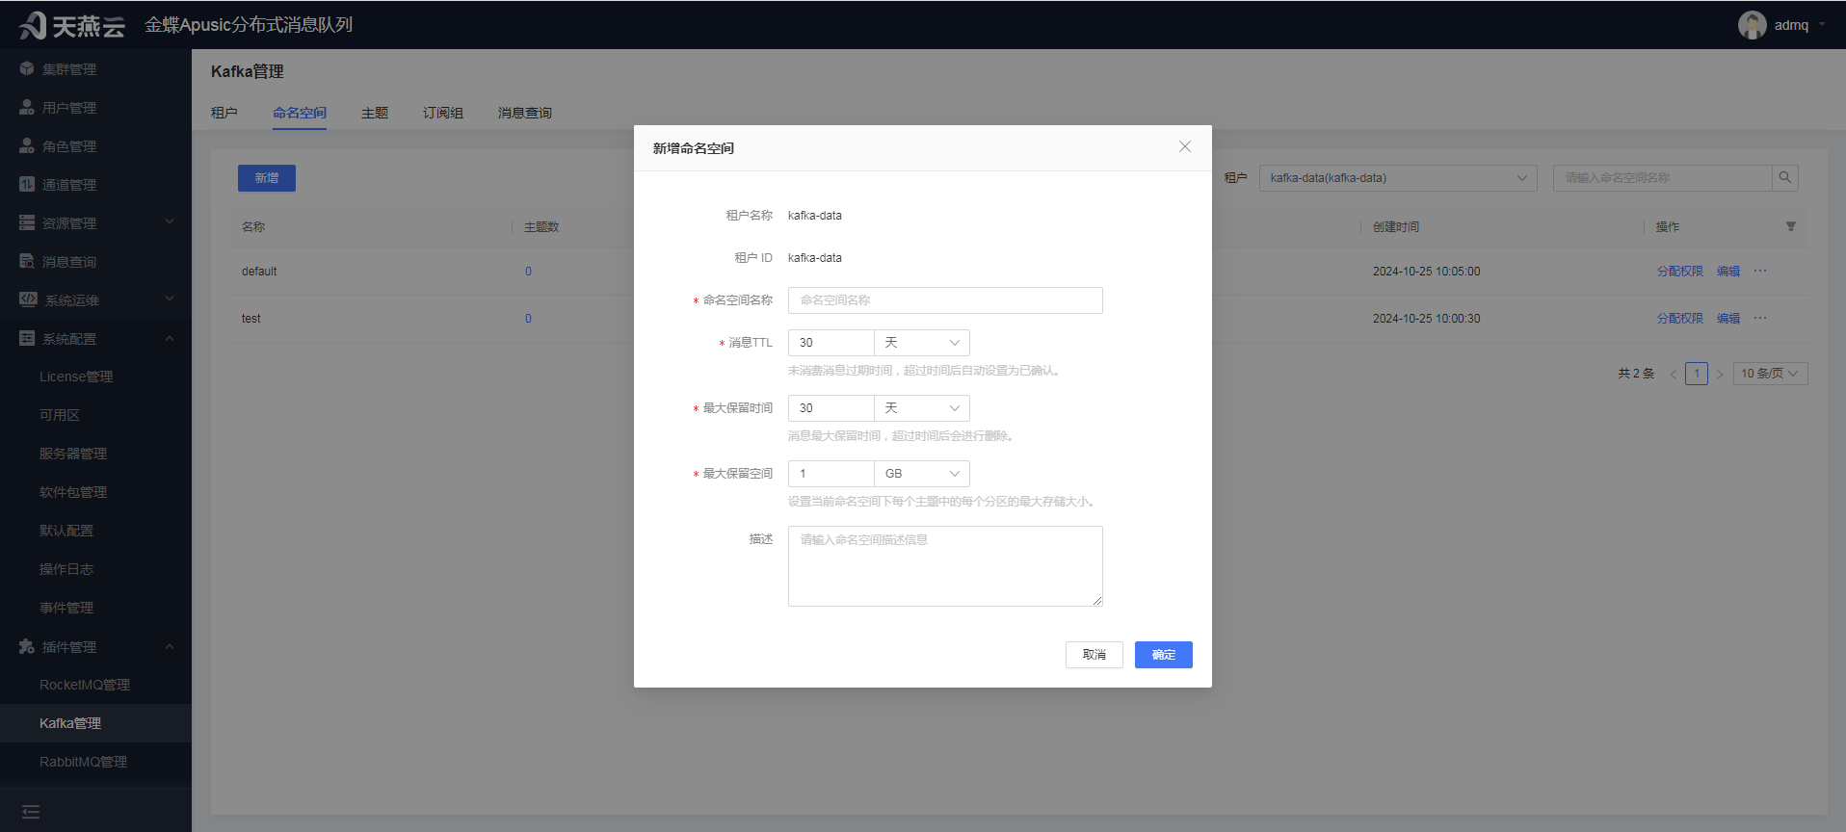Image resolution: width=1846 pixels, height=832 pixels.
Task: Switch to the 订阅组 tab
Action: click(443, 113)
